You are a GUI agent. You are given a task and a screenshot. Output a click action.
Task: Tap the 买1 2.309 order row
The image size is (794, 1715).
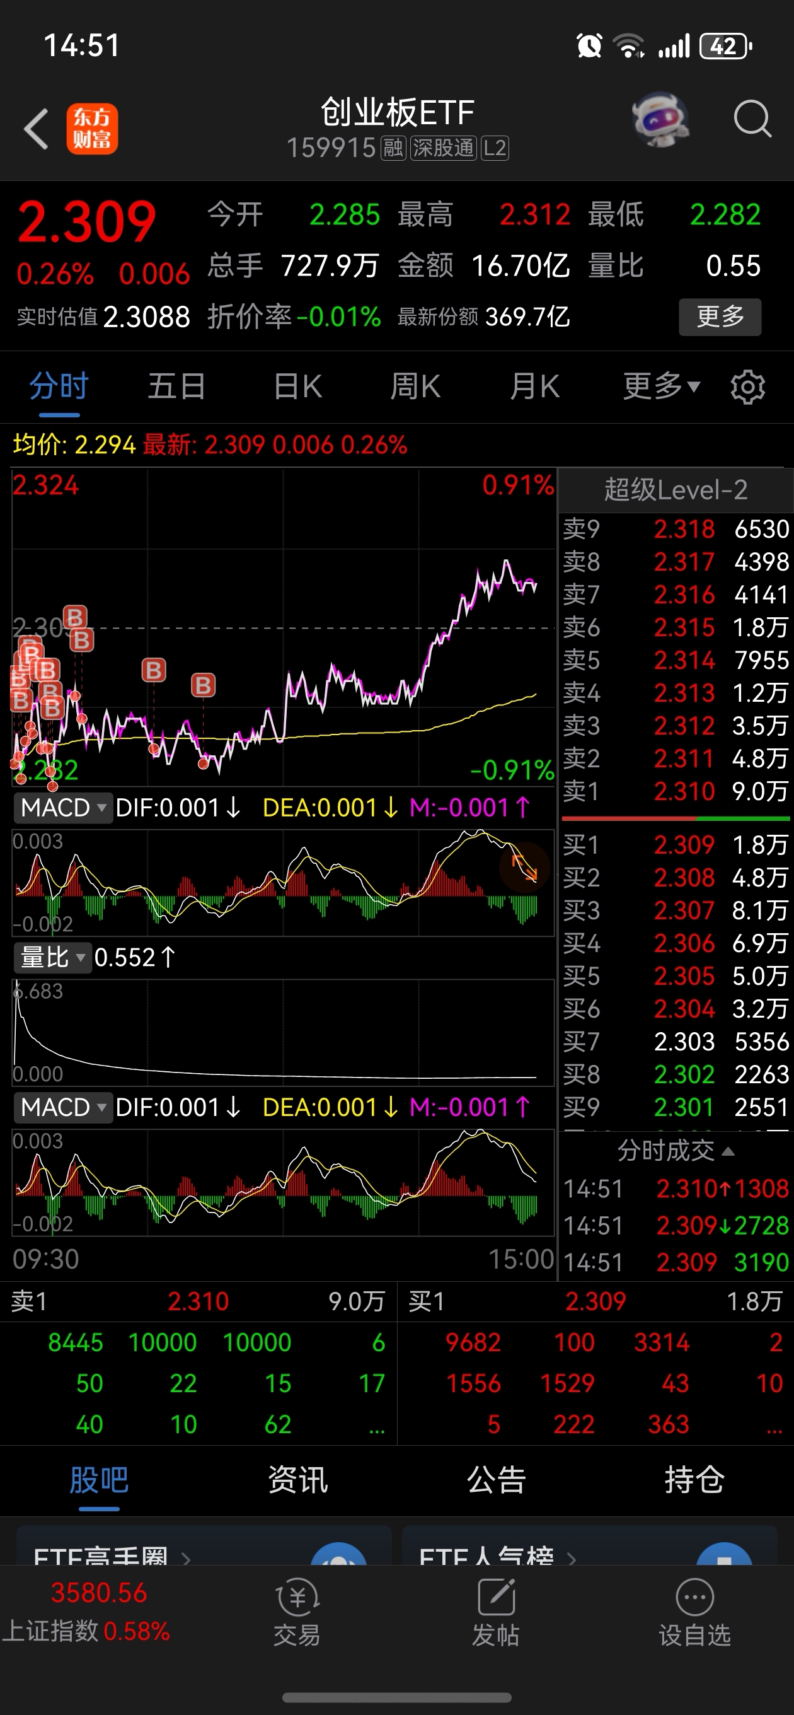(676, 844)
